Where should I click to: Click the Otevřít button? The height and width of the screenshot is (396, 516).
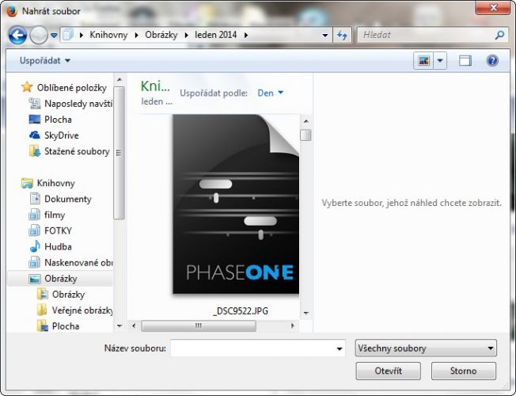point(388,371)
